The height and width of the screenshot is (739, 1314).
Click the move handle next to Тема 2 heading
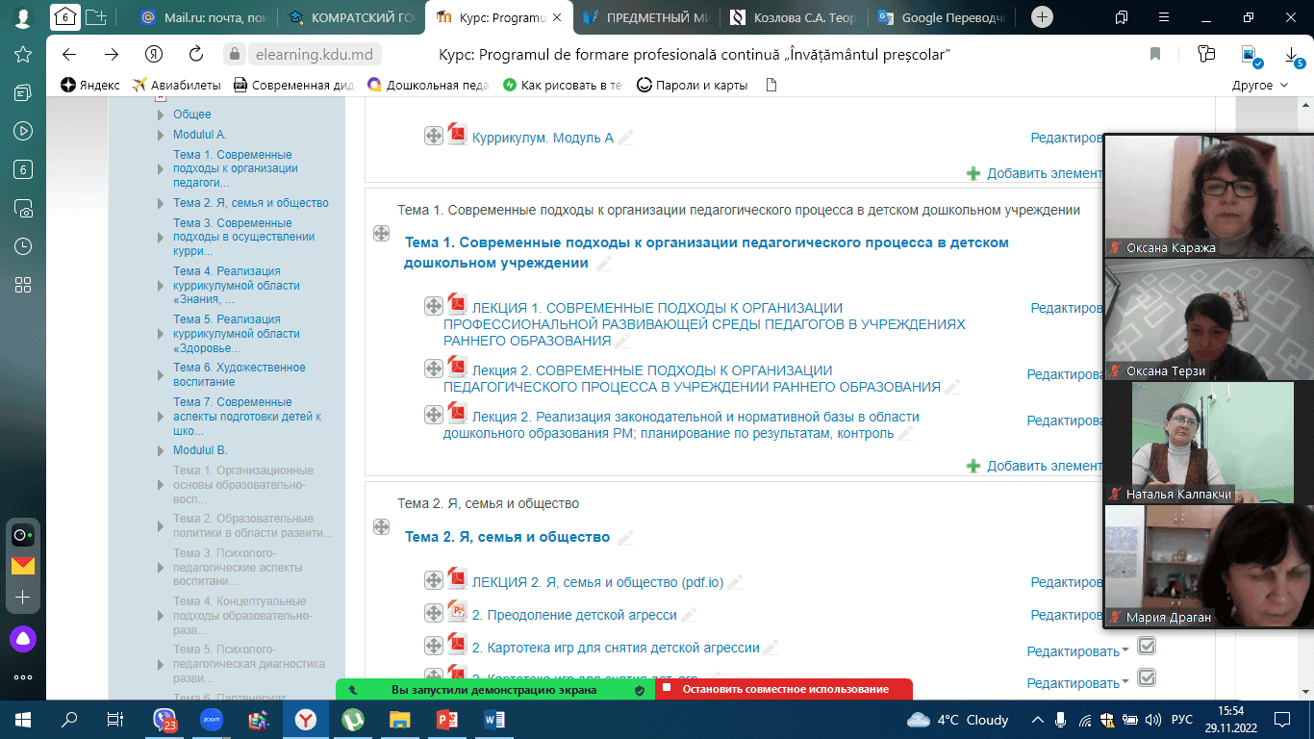click(381, 526)
